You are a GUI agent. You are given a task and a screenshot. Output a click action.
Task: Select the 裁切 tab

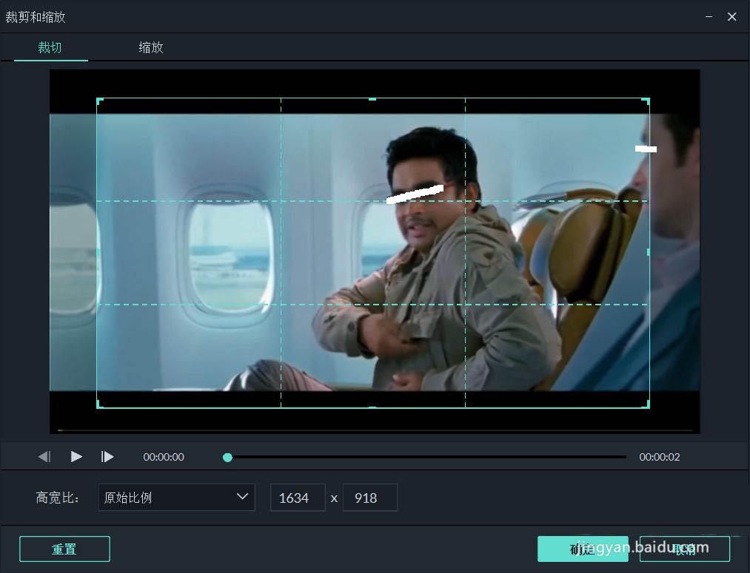(x=50, y=47)
